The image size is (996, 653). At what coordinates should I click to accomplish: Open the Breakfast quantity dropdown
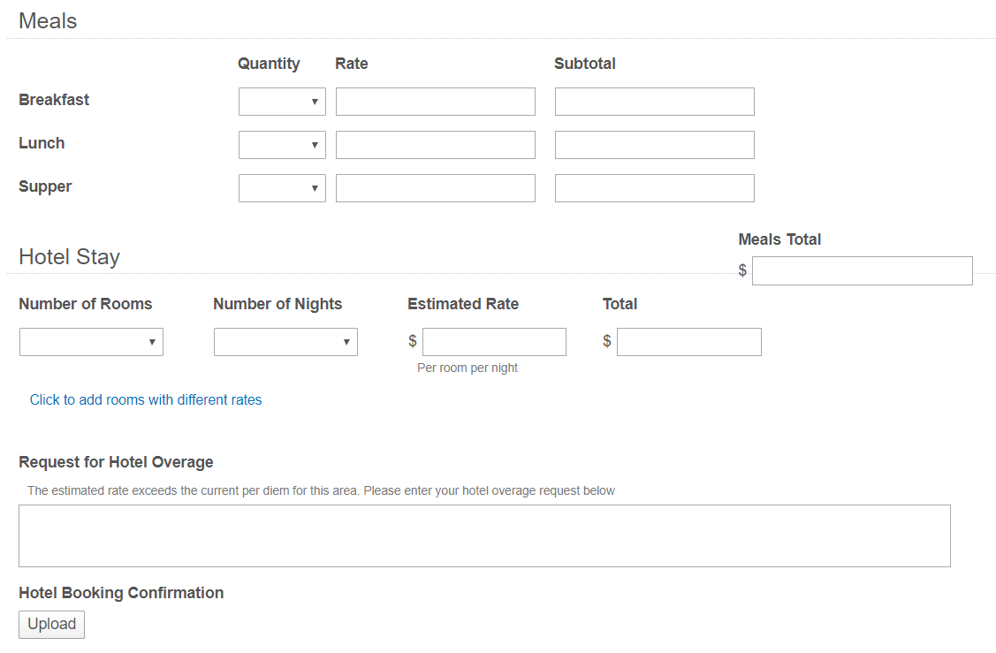(282, 102)
